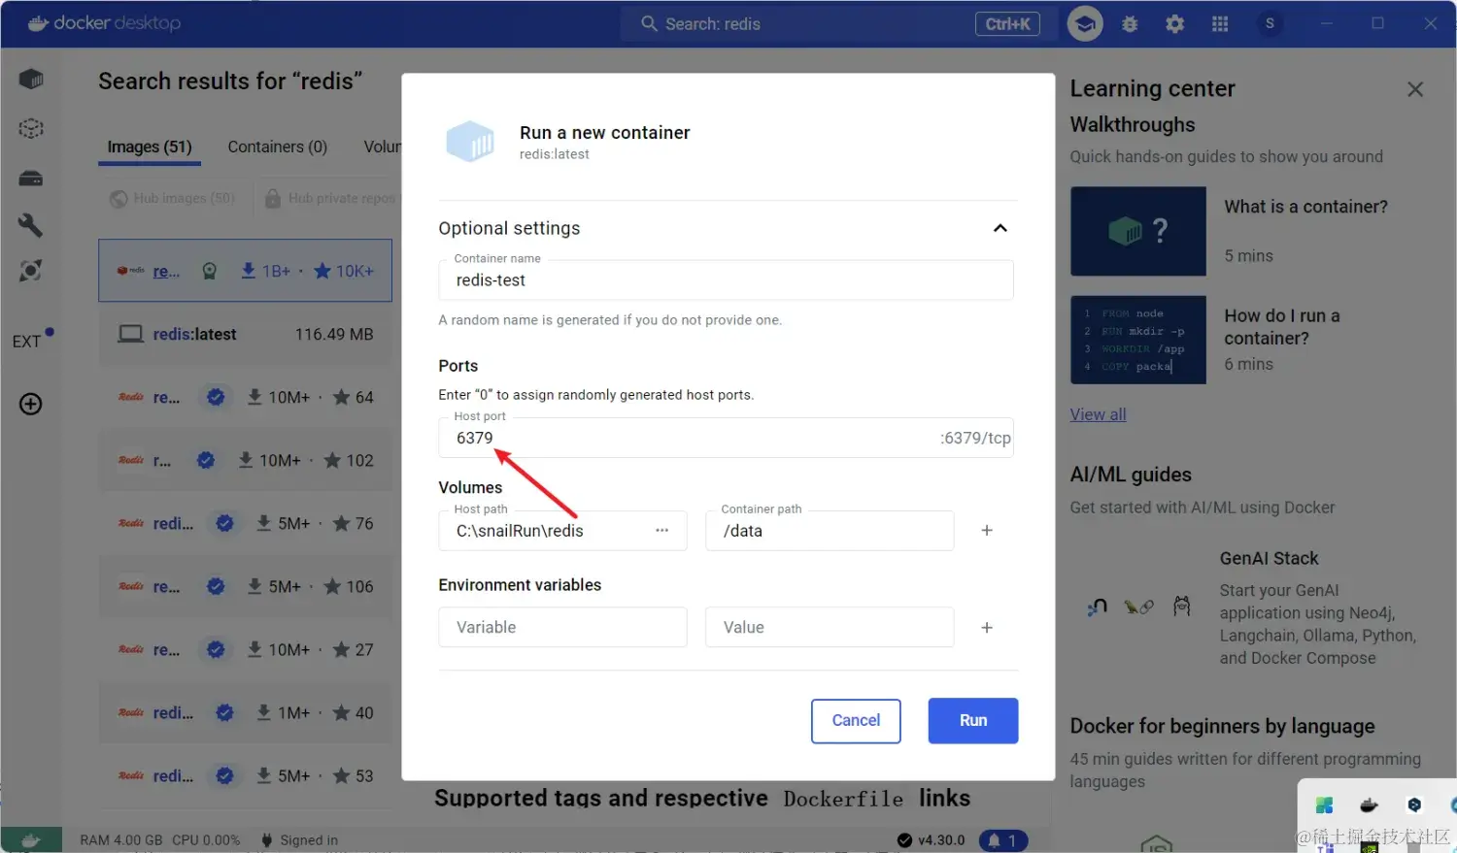
Task: Open Docker Scout icon in sidebar
Action: coord(31,271)
